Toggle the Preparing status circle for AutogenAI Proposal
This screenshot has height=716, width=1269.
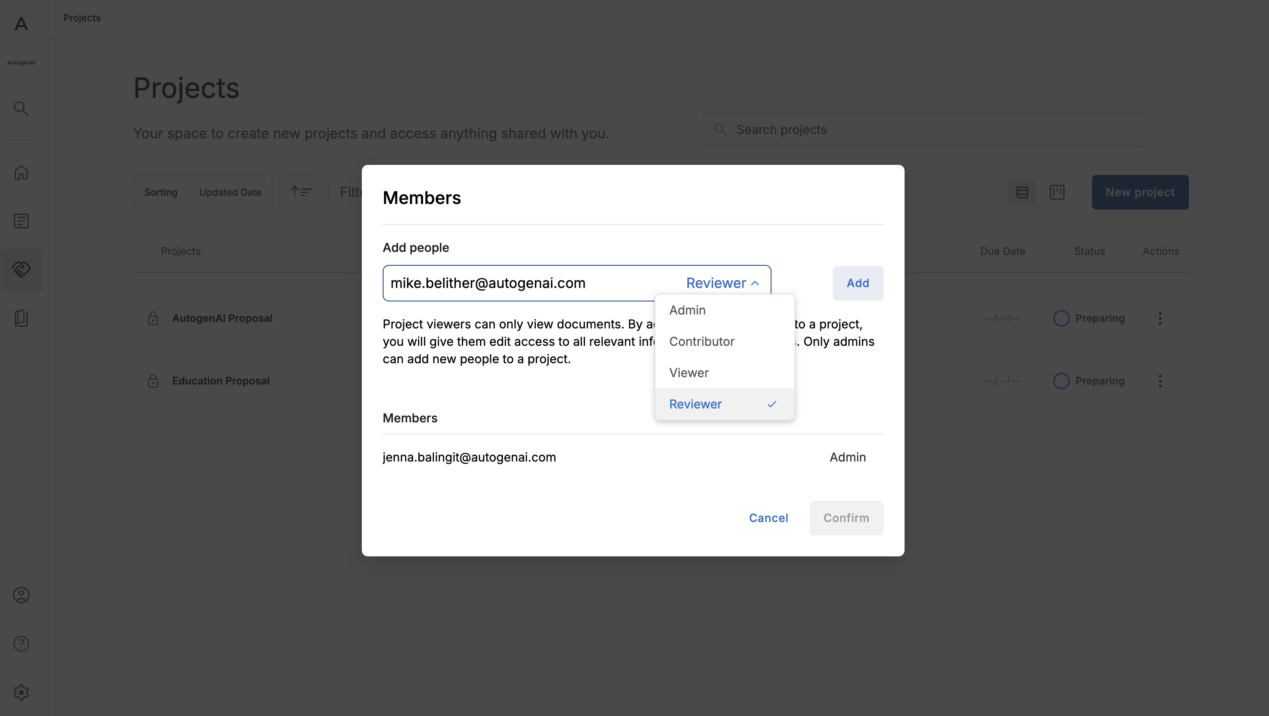[1061, 318]
